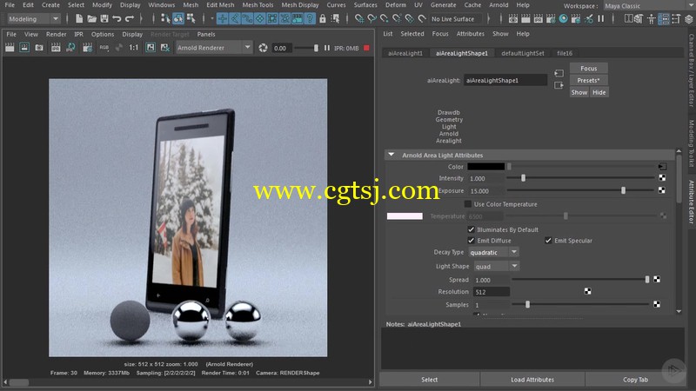The height and width of the screenshot is (391, 696).
Task: Click checker map button for Intensity
Action: (x=662, y=178)
